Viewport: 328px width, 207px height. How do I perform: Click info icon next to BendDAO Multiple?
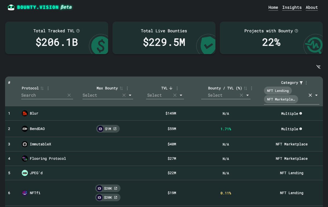pos(301,128)
